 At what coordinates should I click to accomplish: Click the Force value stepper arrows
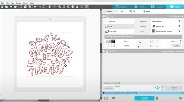[x=158, y=41]
